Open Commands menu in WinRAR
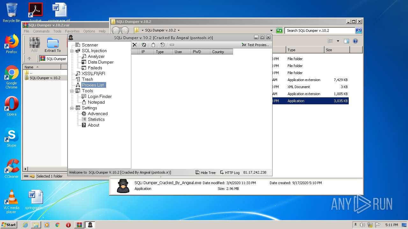408x229 pixels. 41,31
